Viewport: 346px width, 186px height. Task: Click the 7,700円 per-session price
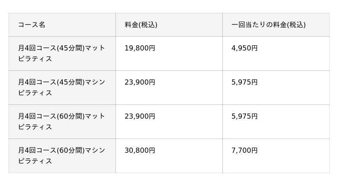[244, 151]
